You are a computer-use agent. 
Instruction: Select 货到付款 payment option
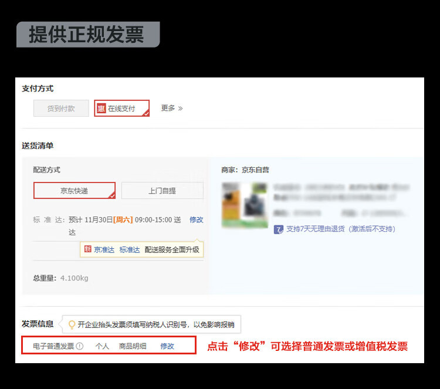pyautogui.click(x=61, y=108)
